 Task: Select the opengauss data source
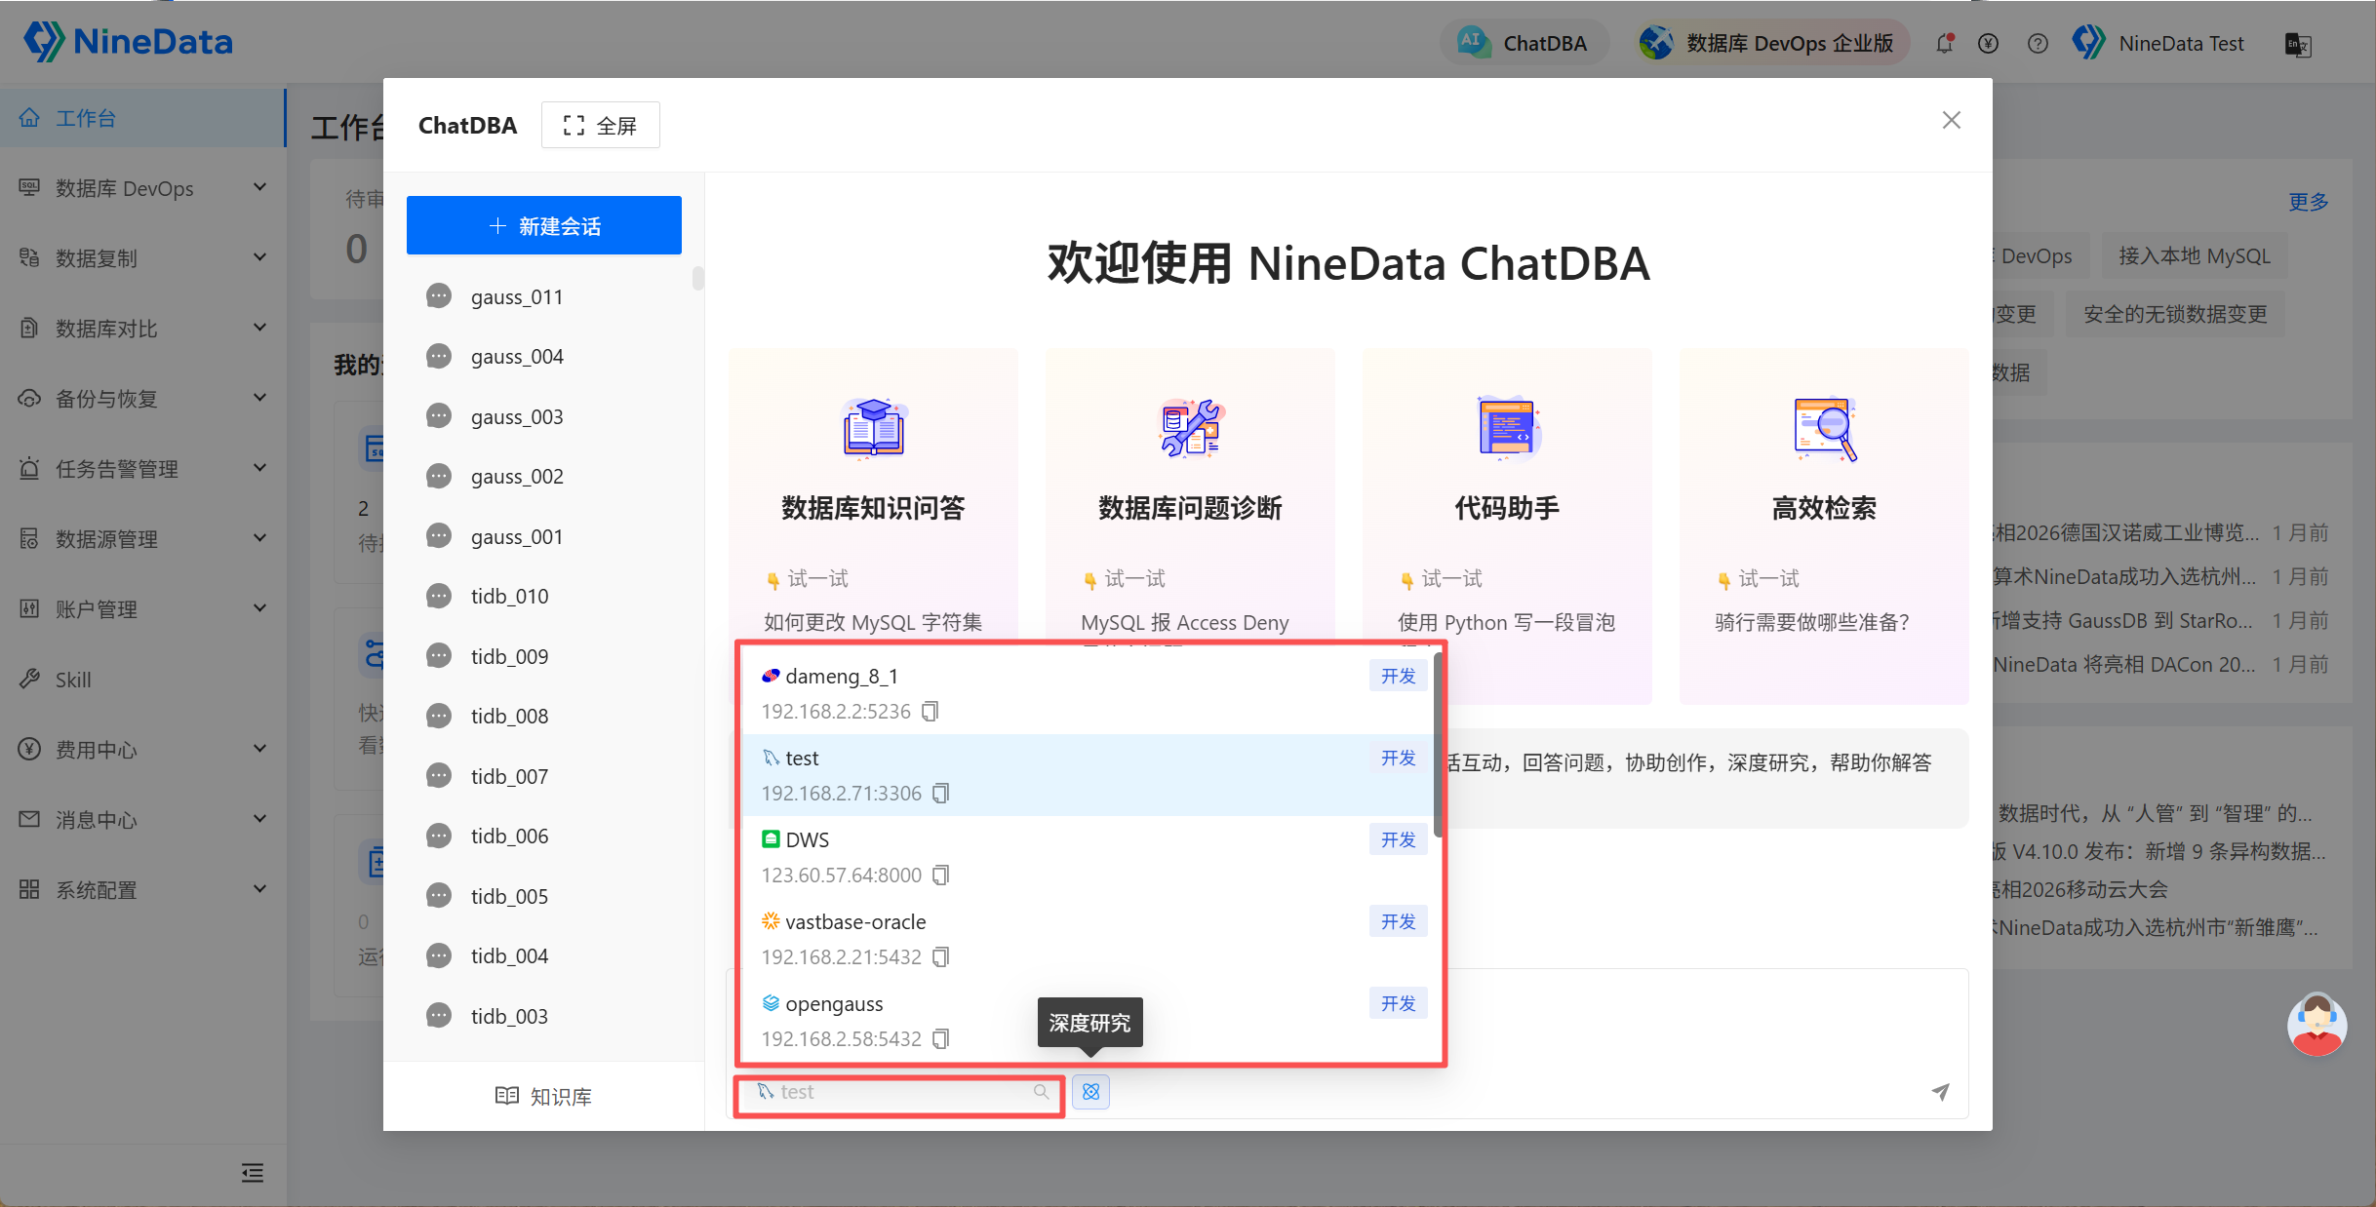(1088, 1021)
